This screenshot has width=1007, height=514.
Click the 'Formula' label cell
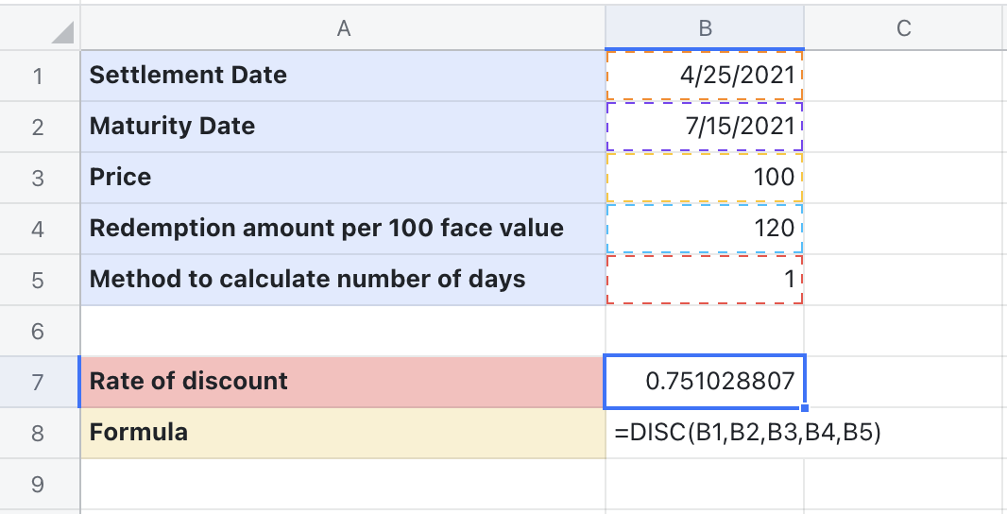tap(343, 433)
